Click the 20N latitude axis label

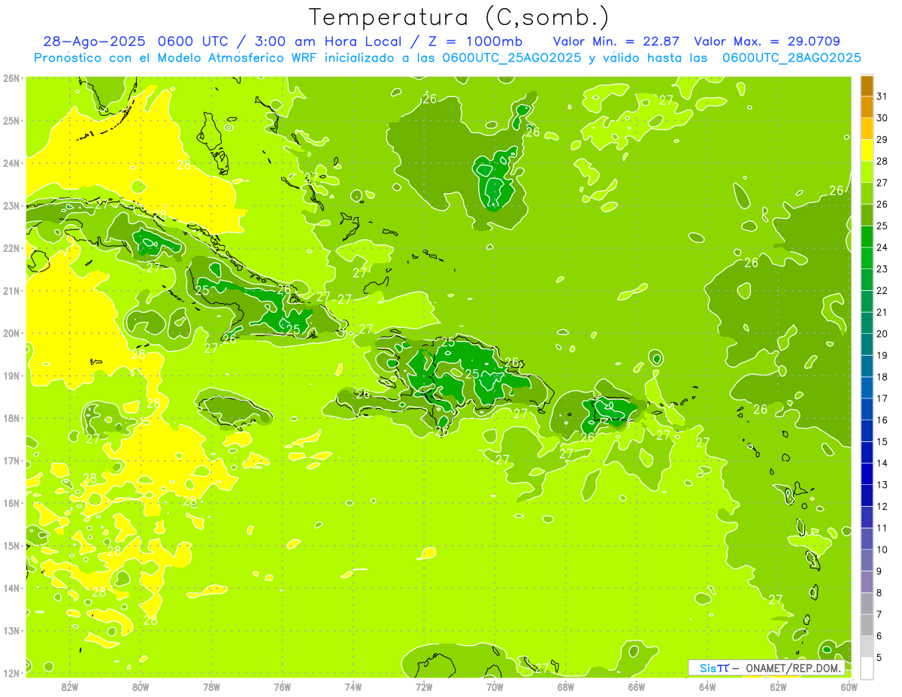click(x=11, y=333)
